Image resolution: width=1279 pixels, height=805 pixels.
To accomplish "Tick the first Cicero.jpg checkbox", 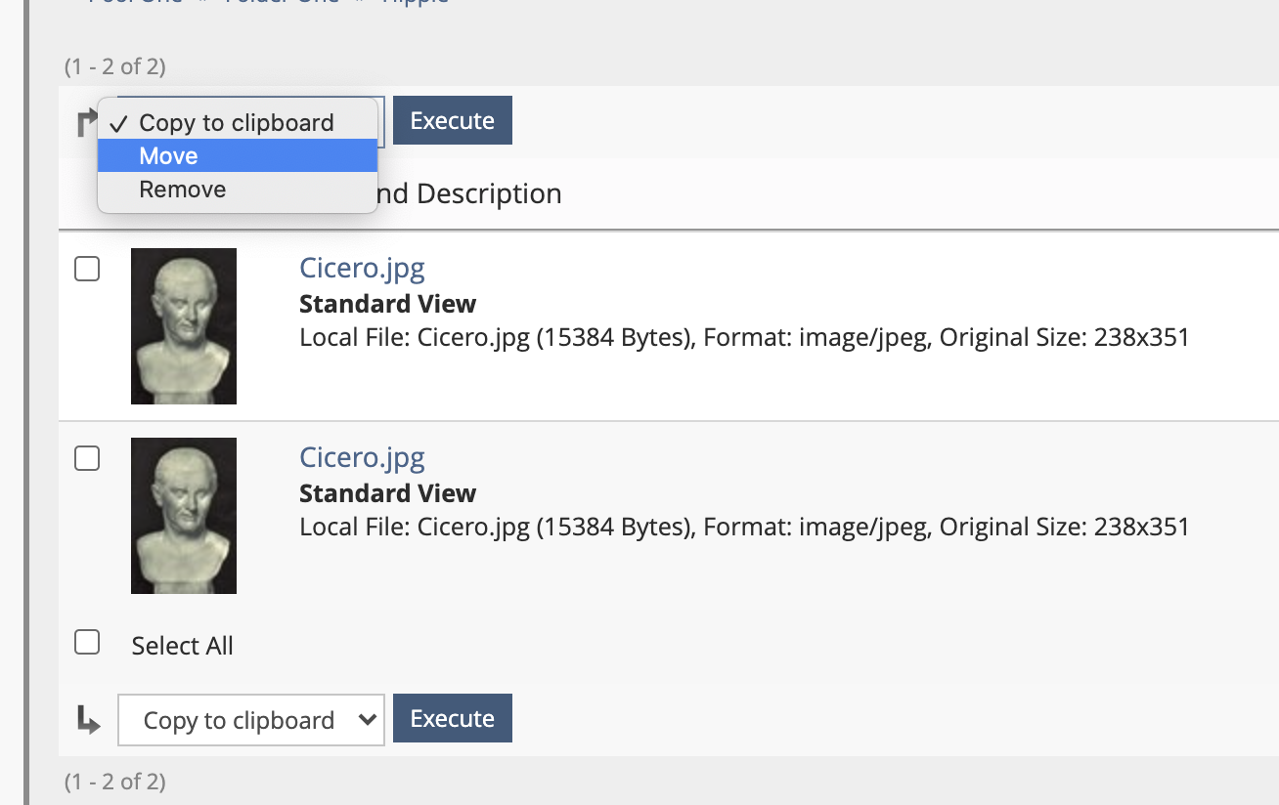I will coord(87,269).
